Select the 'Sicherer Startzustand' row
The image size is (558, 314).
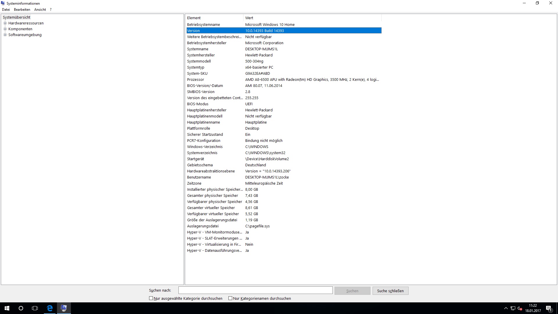(x=284, y=135)
